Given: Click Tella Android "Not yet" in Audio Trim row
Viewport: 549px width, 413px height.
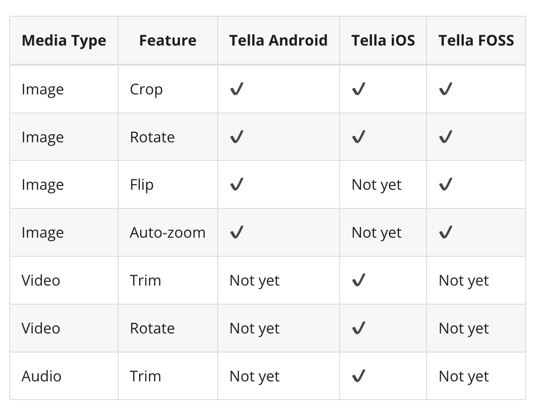Looking at the screenshot, I should [254, 376].
